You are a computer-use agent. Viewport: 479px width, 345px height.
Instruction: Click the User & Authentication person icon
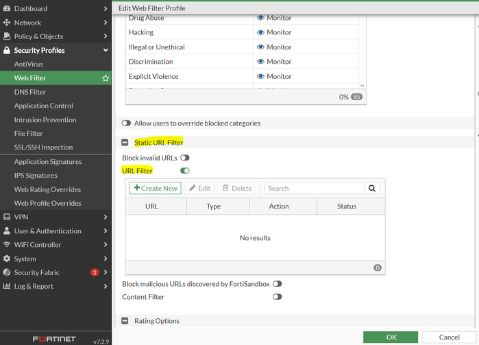7,230
